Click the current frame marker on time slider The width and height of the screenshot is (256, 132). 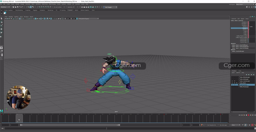[19, 118]
